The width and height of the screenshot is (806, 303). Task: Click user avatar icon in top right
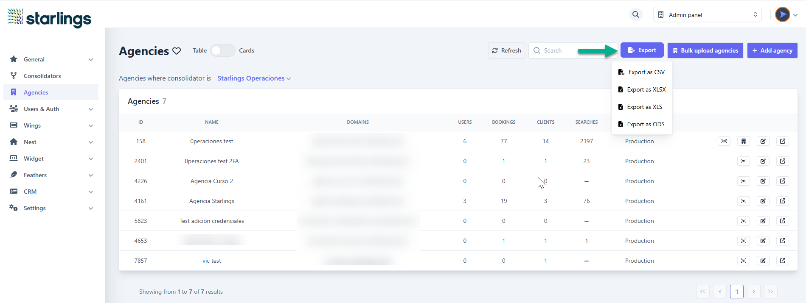click(782, 14)
